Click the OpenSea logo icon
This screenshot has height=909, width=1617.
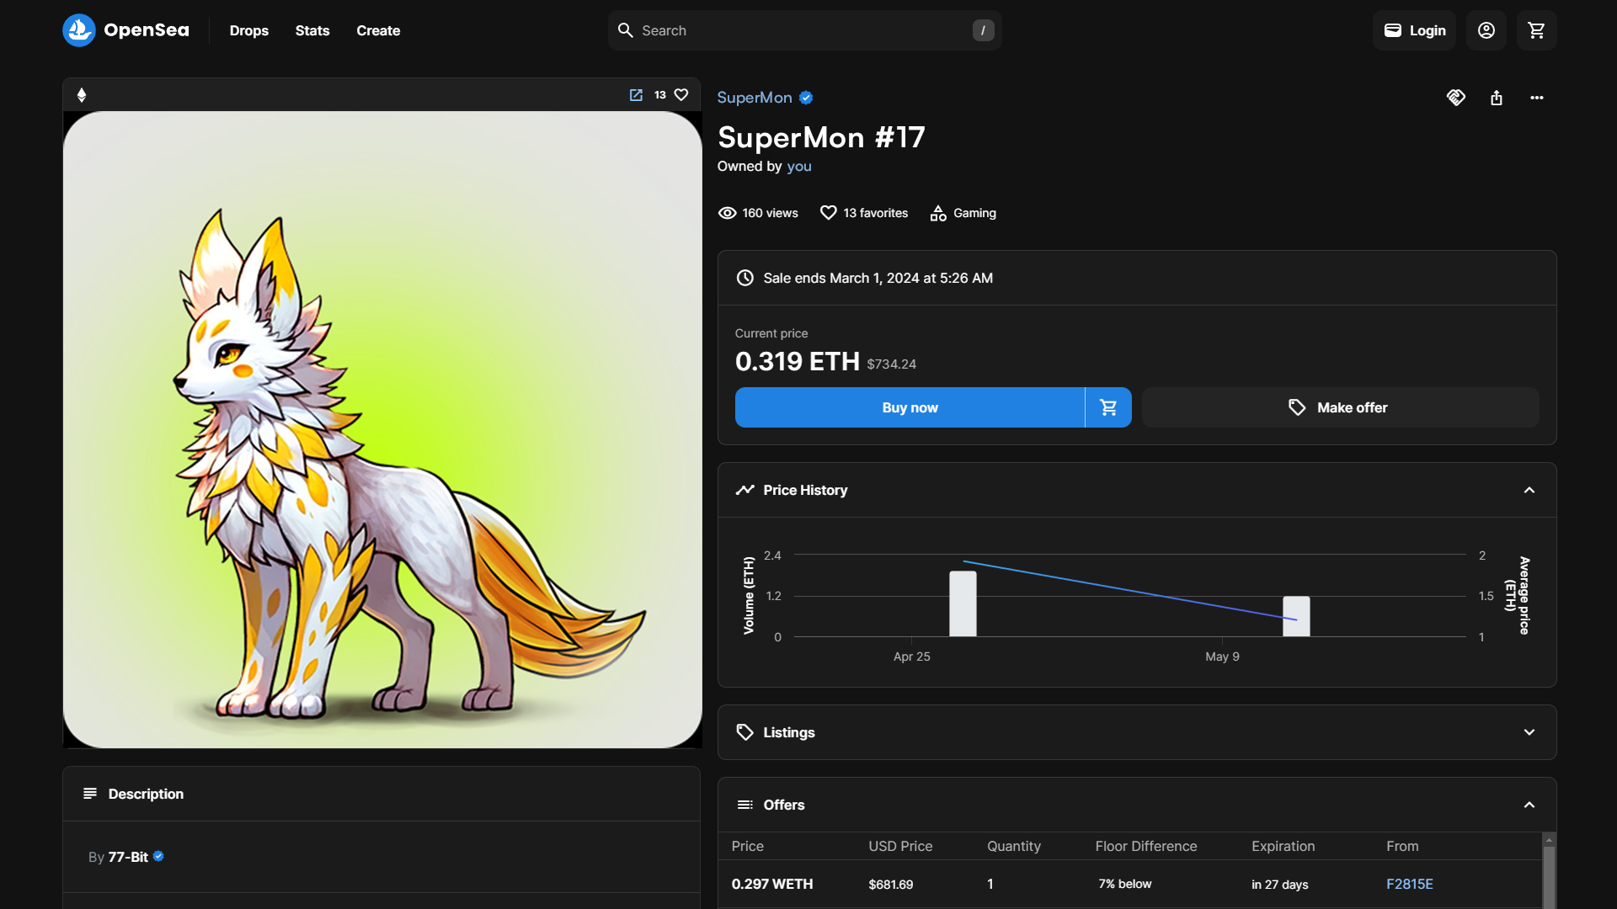click(79, 30)
